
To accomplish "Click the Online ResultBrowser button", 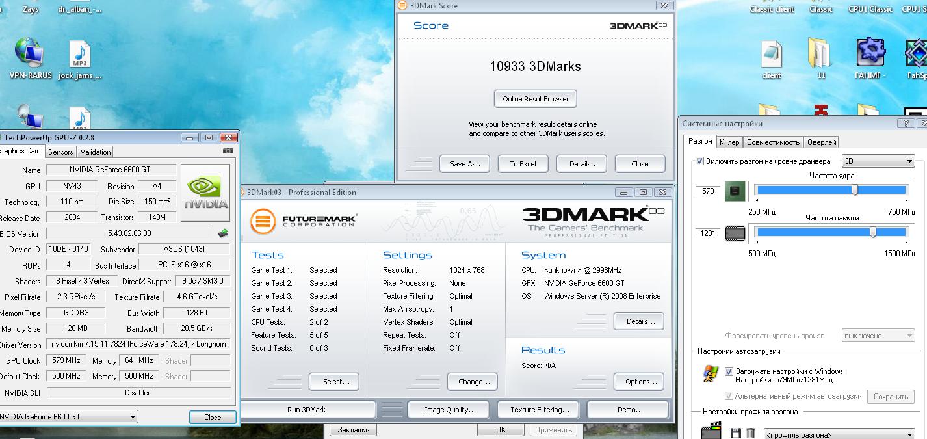I will [536, 99].
